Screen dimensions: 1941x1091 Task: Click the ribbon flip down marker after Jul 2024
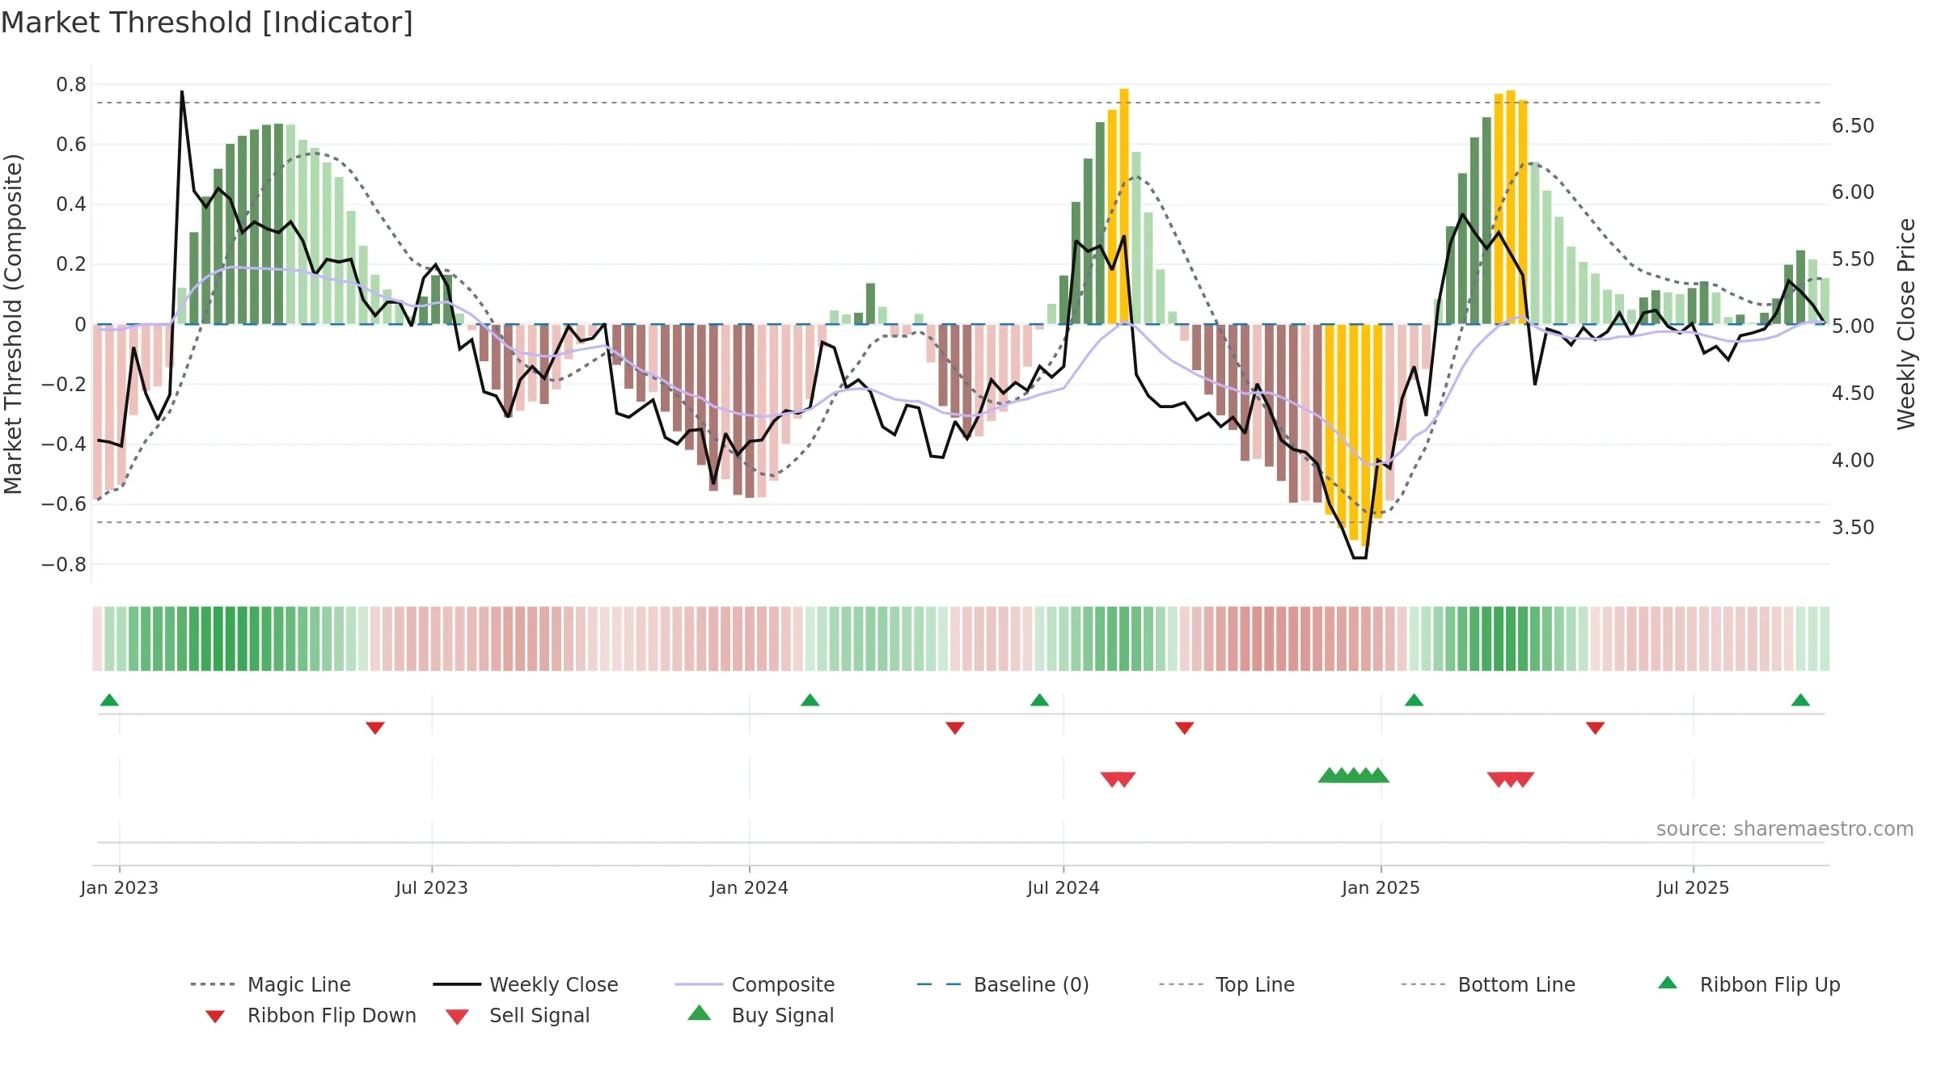(x=1185, y=728)
